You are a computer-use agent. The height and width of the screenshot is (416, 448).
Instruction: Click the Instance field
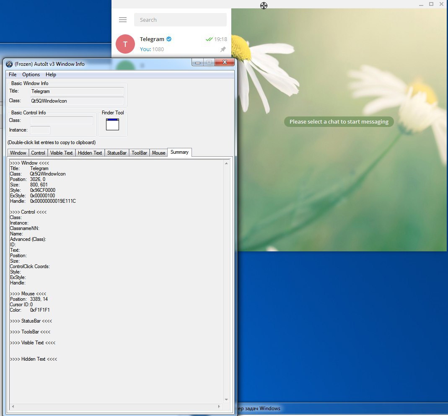[x=40, y=130]
